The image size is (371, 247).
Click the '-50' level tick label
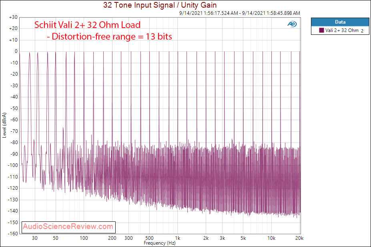coord(14,108)
